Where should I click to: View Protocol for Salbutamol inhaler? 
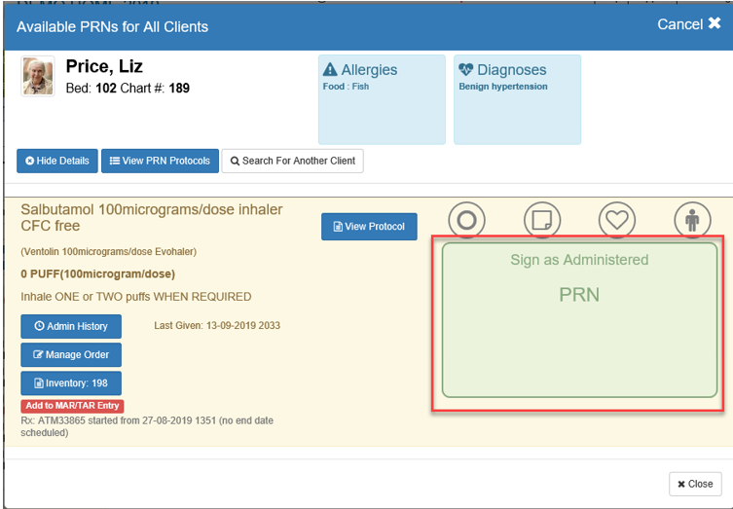tap(369, 227)
